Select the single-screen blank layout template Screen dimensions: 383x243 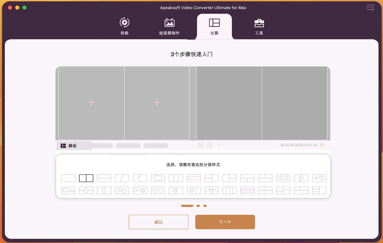click(x=68, y=178)
